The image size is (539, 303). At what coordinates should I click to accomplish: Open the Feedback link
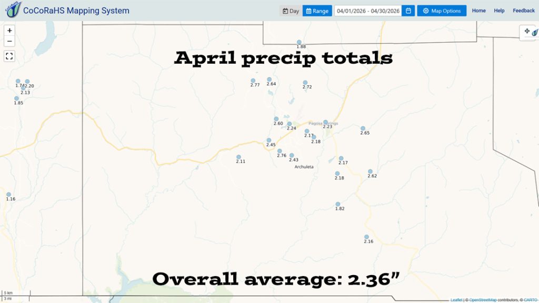(524, 11)
